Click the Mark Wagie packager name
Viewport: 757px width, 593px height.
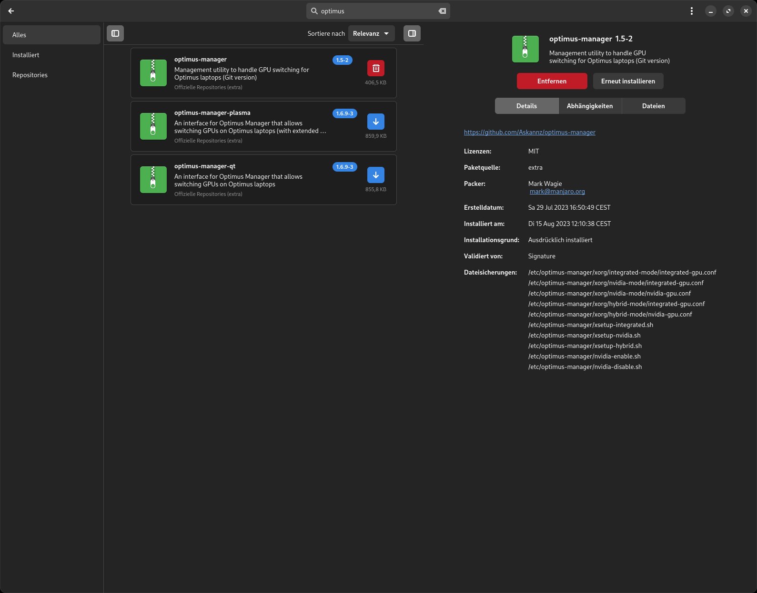(545, 184)
